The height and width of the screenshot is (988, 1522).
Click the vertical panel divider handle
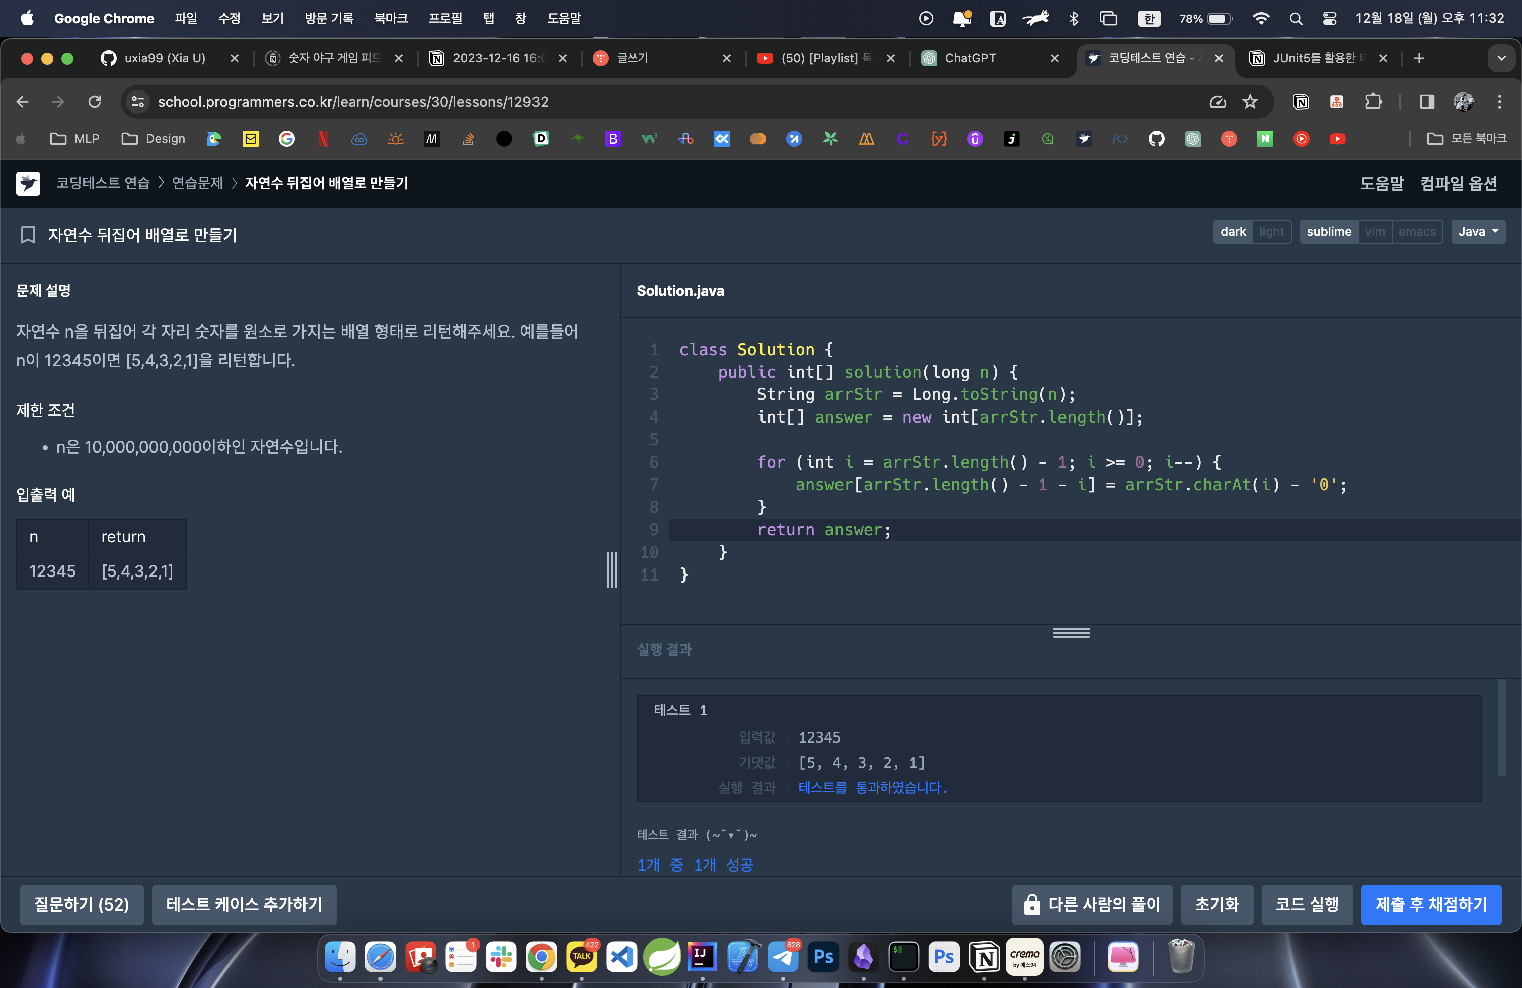(612, 569)
